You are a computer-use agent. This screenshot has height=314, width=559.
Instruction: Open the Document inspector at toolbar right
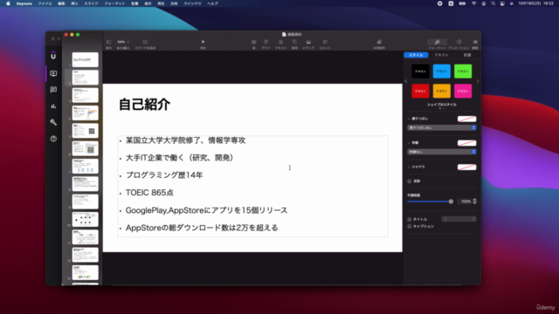(x=475, y=42)
